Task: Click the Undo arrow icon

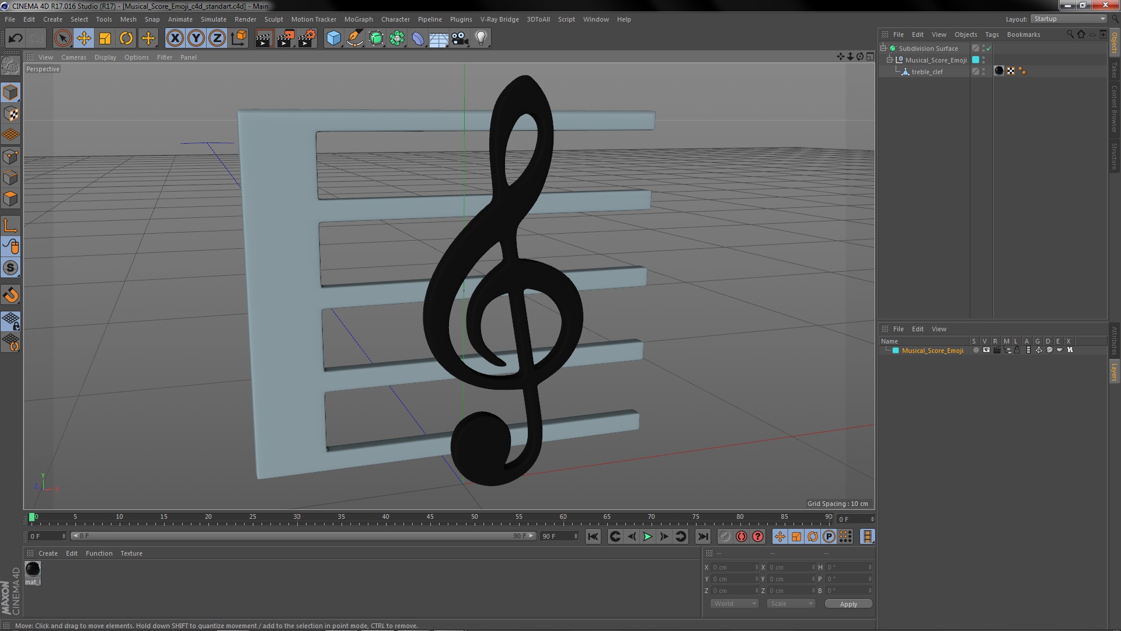Action: pos(15,39)
